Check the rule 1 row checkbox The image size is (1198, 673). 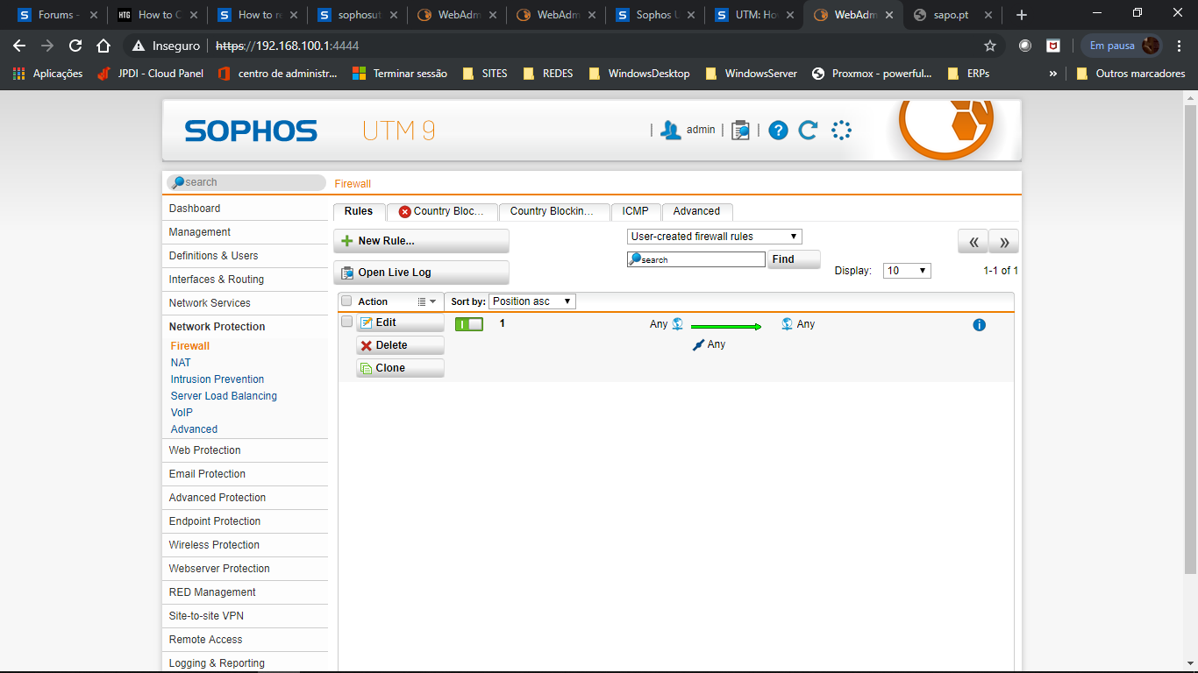click(346, 322)
